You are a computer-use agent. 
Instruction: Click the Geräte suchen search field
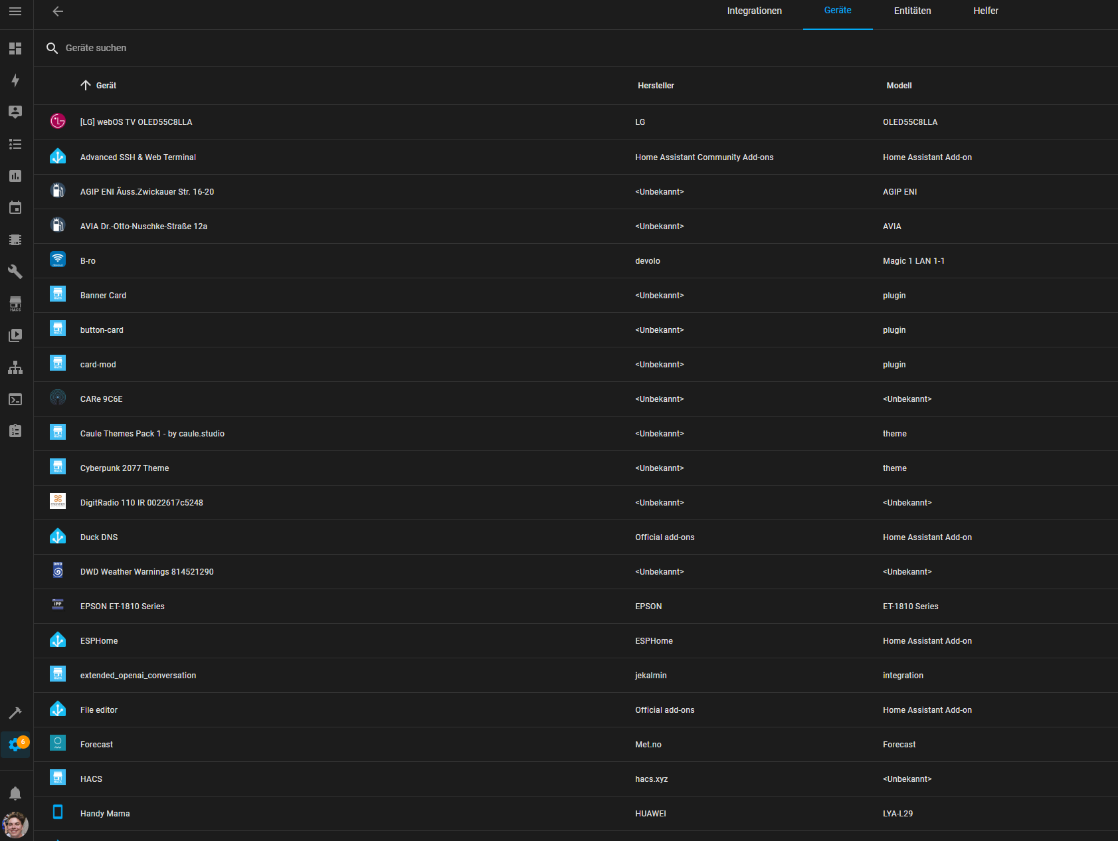(x=266, y=48)
